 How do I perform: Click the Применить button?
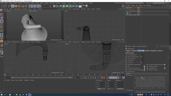pos(120,89)
